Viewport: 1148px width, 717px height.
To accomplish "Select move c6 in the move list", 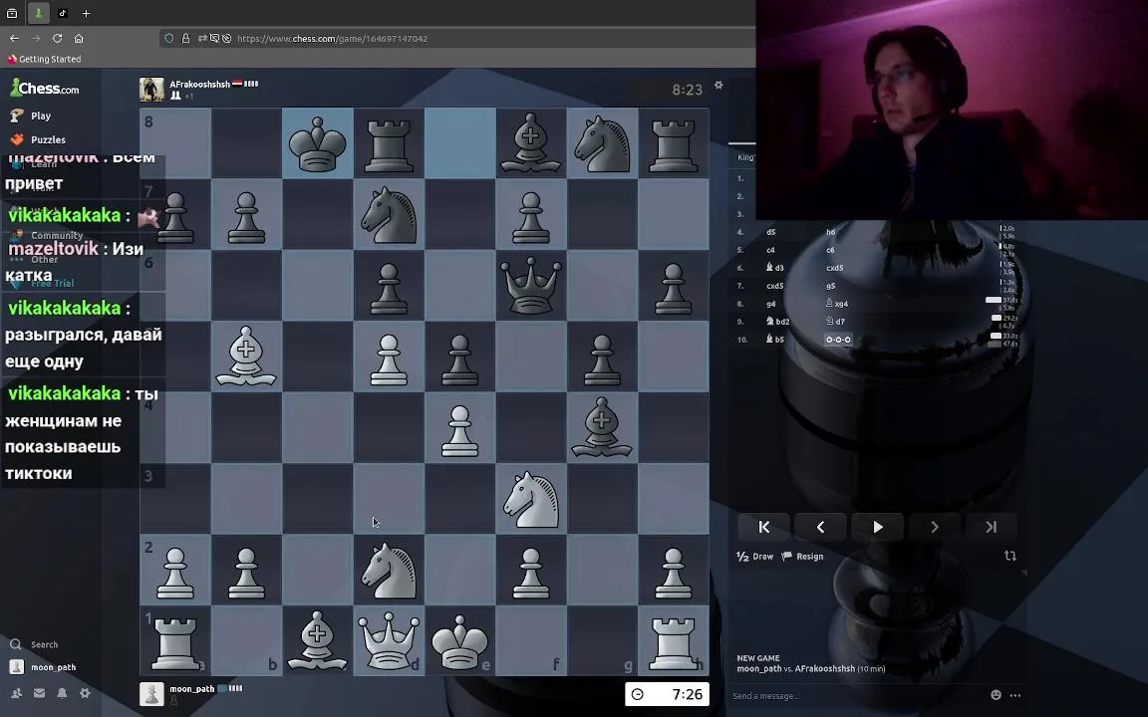I will pos(830,250).
